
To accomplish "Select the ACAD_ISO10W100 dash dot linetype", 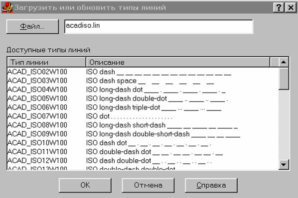I will point(143,143).
